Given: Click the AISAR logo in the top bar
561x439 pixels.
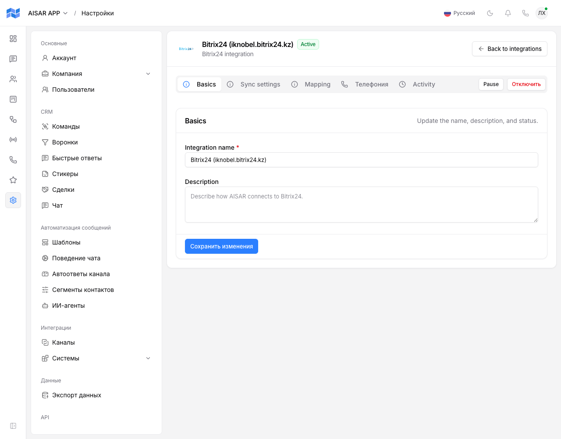Looking at the screenshot, I should (x=13, y=13).
